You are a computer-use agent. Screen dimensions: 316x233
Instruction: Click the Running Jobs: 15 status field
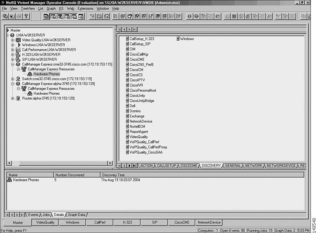click(x=260, y=230)
